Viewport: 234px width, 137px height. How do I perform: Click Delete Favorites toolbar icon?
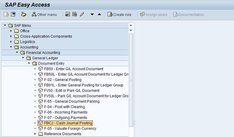(x=75, y=14)
